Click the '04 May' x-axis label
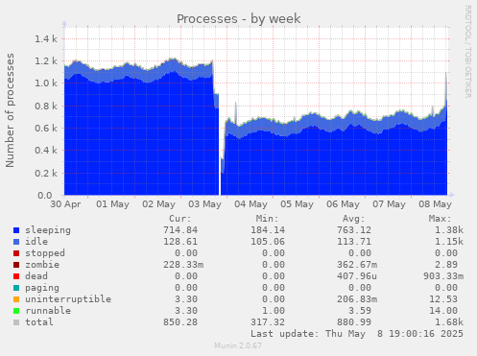 click(x=250, y=204)
